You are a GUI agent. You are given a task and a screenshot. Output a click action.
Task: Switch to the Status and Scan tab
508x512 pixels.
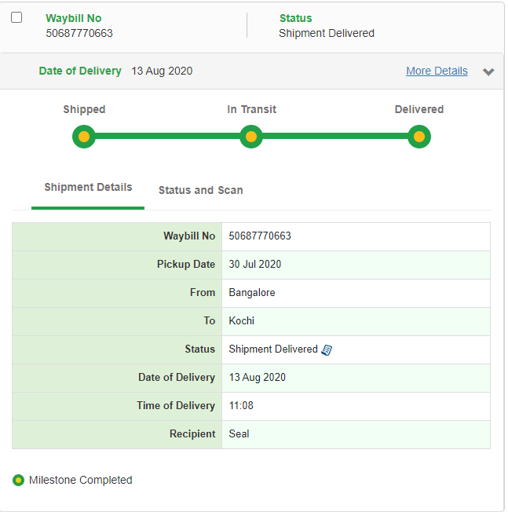(x=200, y=190)
